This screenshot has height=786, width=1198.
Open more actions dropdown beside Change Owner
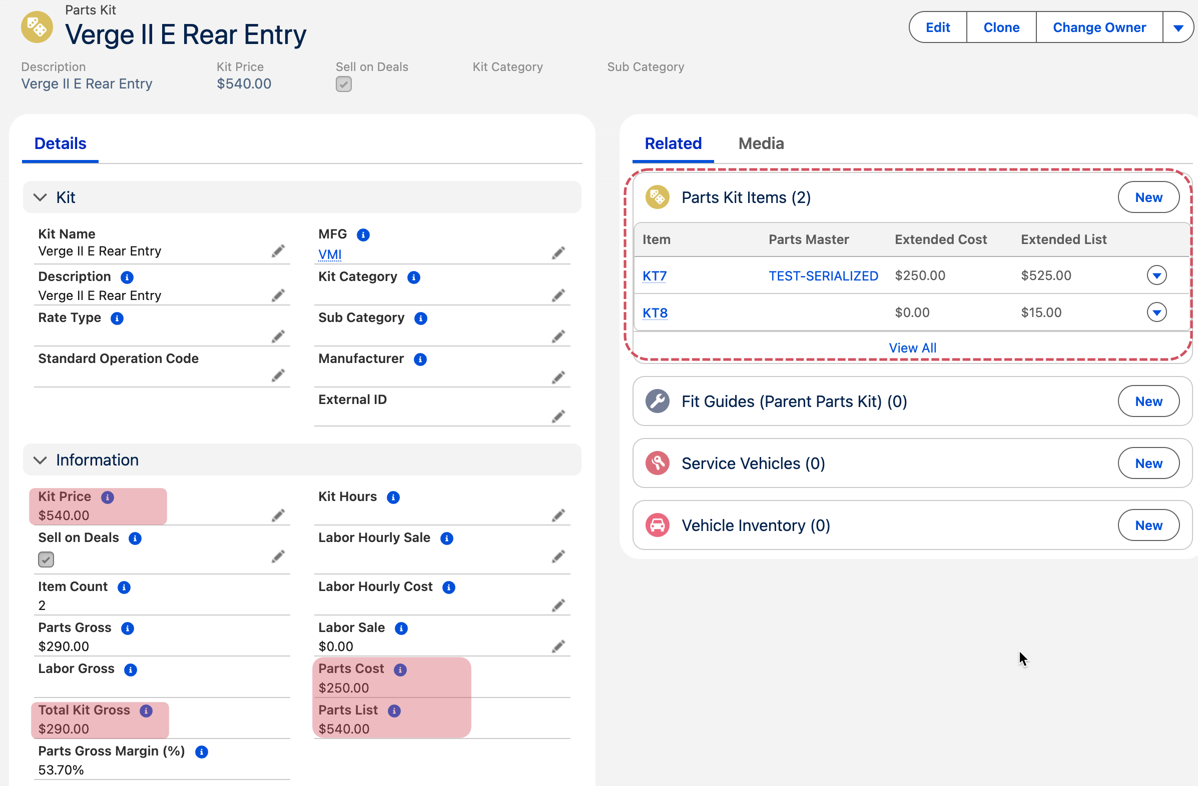coord(1178,27)
